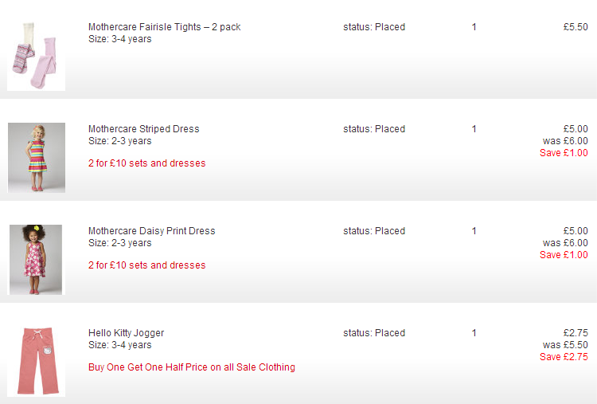Open Mothercare Fairisle Tights – 2 pack
The width and height of the screenshot is (597, 404).
164,27
